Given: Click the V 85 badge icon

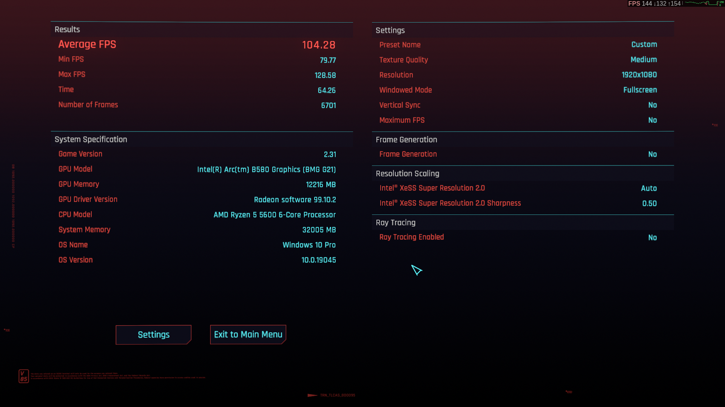Looking at the screenshot, I should [24, 376].
